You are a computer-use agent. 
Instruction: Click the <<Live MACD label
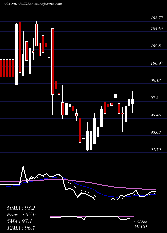point(141,224)
